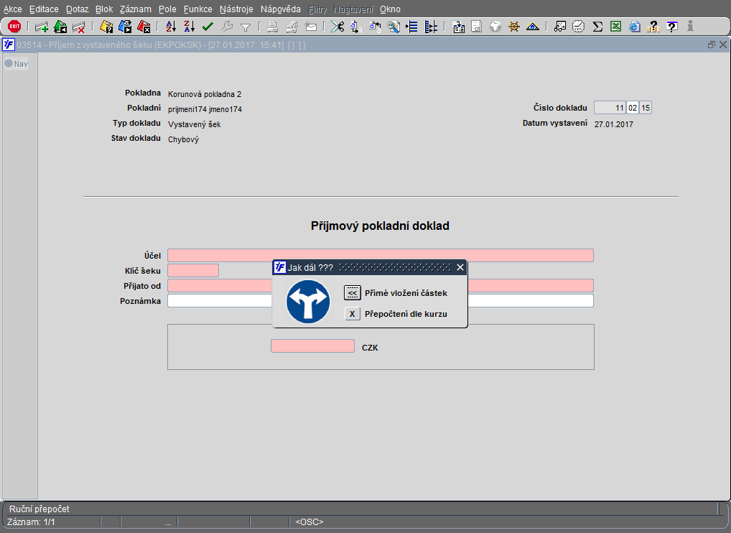Click the ship wheel navigation icon

point(513,27)
